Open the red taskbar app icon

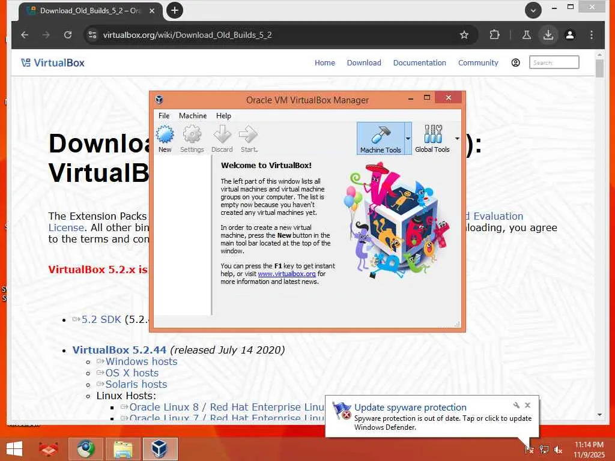click(48, 449)
